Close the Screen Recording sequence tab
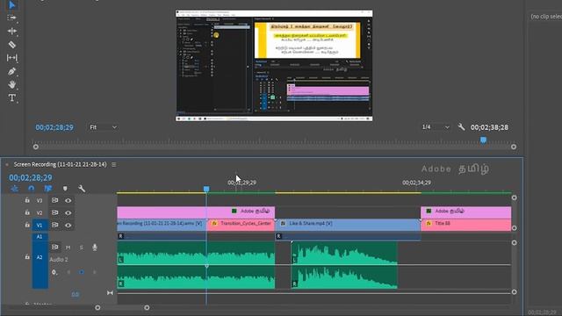 (x=6, y=164)
